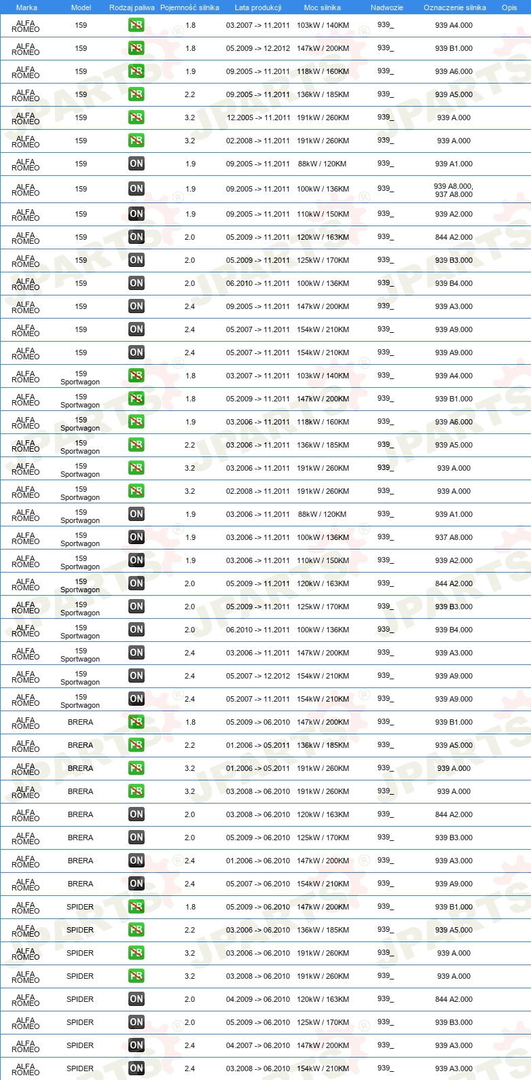Click ON icon in BRERA 2.4 200KM row
The image size is (531, 1080).
click(x=136, y=861)
